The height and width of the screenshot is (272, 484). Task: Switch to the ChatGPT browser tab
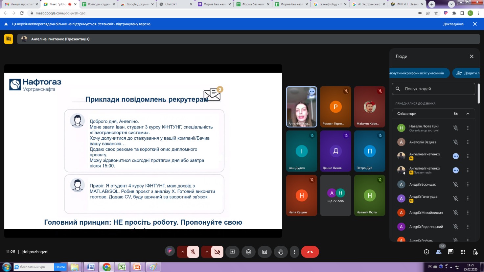coord(176,4)
